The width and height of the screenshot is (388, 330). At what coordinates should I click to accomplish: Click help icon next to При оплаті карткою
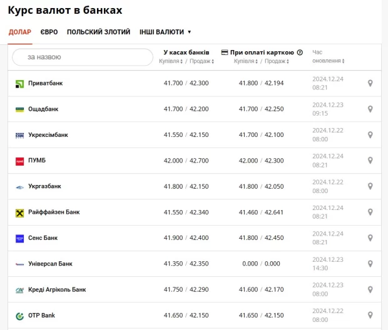click(x=300, y=52)
